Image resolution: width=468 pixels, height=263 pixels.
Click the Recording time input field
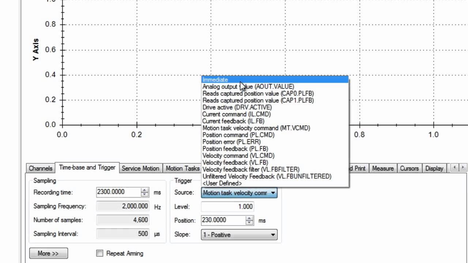coord(118,192)
